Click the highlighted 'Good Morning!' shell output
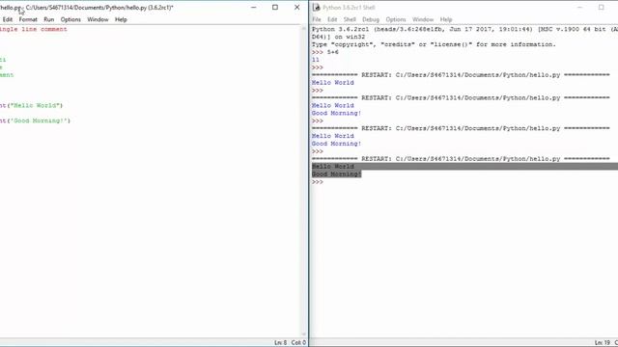Viewport: 618px width, 347px height. tap(337, 173)
